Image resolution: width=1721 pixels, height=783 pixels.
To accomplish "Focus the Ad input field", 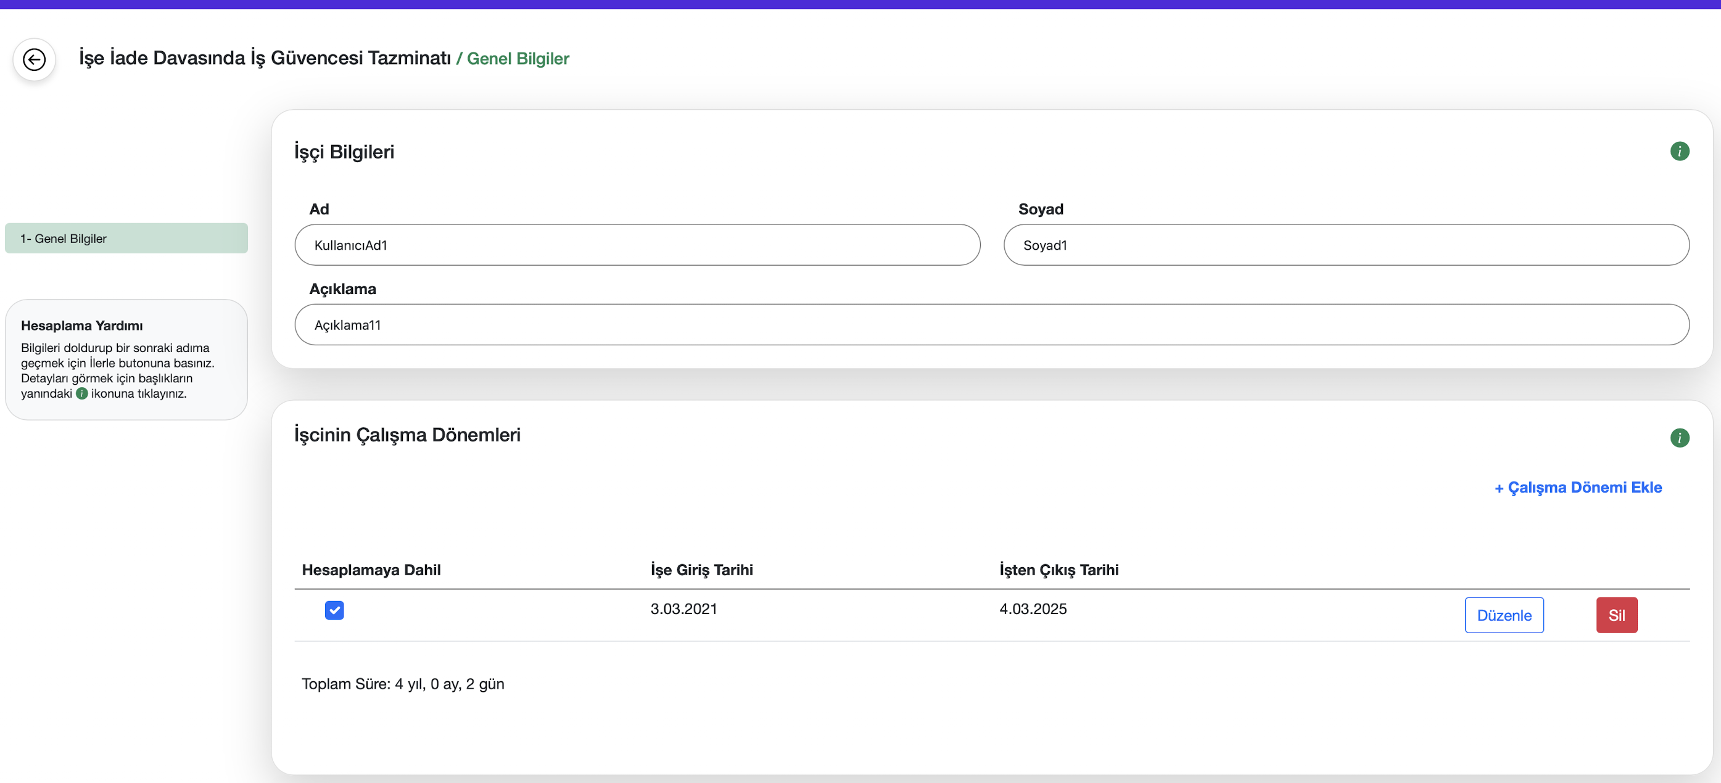I will [637, 245].
